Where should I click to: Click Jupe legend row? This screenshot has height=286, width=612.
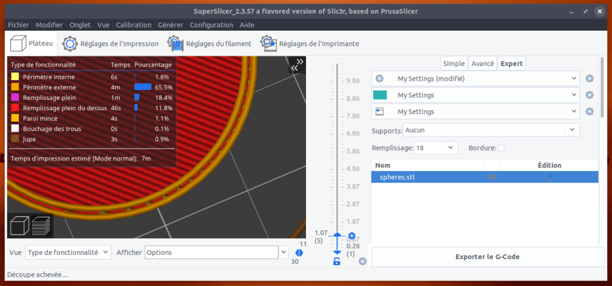point(92,139)
